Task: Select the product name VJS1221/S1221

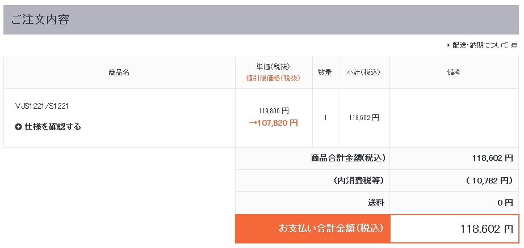Action: pyautogui.click(x=42, y=106)
